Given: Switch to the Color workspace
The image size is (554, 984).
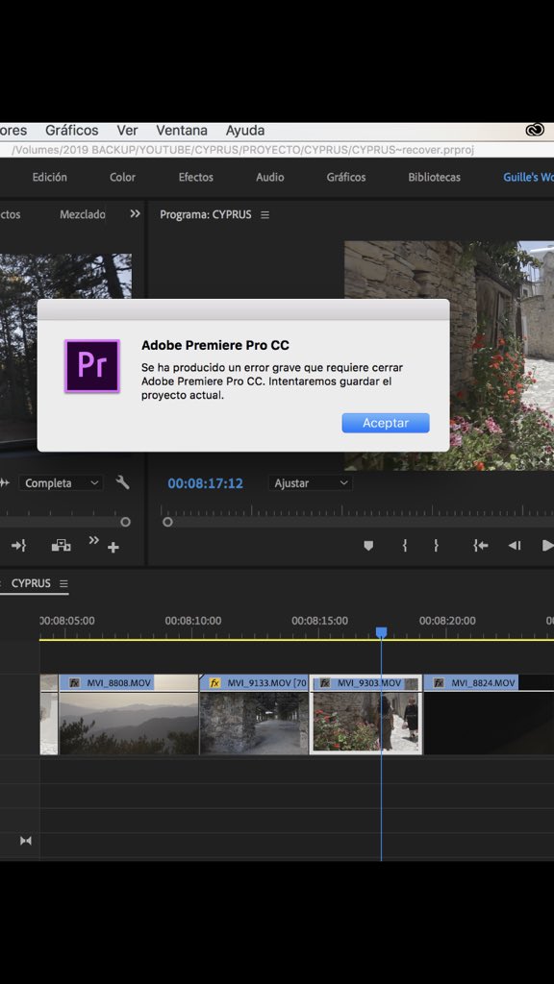Looking at the screenshot, I should [x=122, y=177].
